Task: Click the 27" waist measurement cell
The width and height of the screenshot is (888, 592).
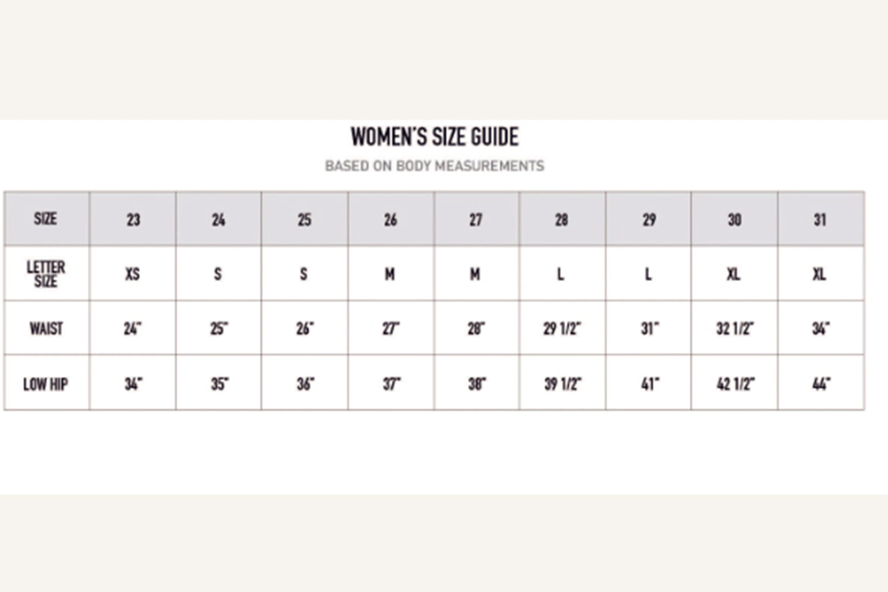Action: tap(391, 329)
